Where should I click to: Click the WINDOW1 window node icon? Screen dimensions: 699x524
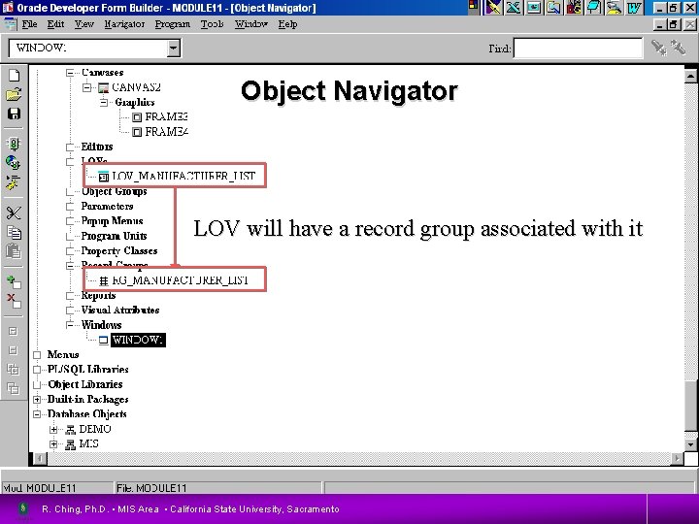click(x=104, y=340)
